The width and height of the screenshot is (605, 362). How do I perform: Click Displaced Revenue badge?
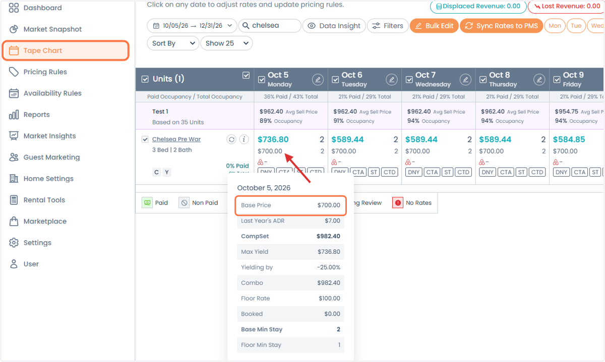(x=478, y=7)
